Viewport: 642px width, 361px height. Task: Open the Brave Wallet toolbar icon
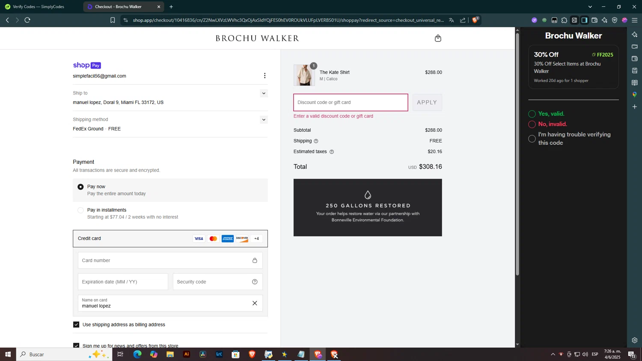[594, 20]
